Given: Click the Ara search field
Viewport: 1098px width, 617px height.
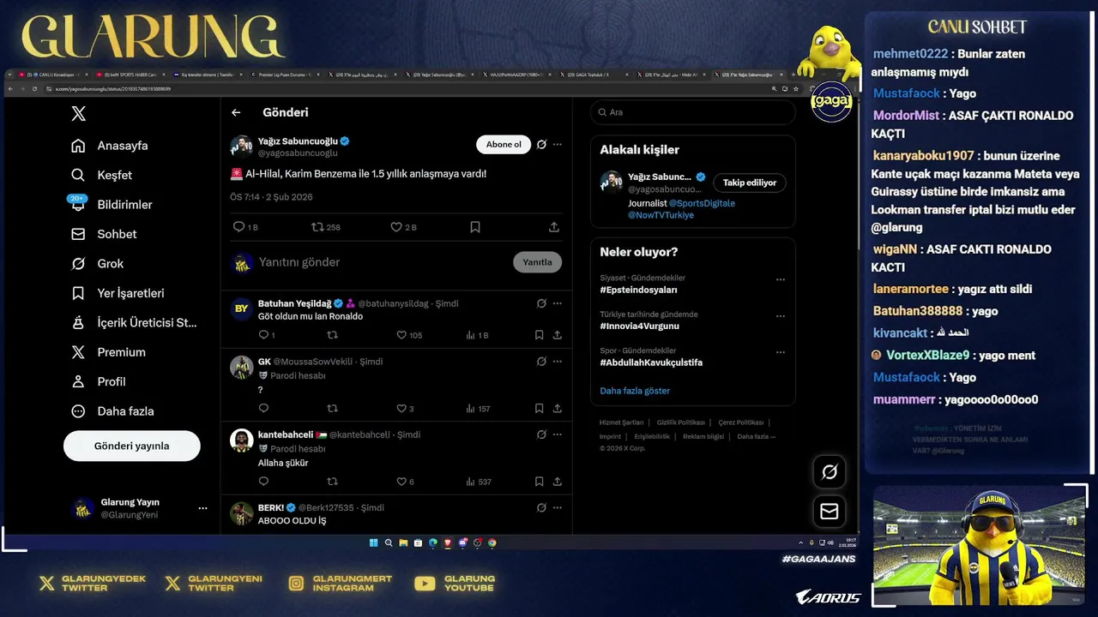Looking at the screenshot, I should 692,112.
